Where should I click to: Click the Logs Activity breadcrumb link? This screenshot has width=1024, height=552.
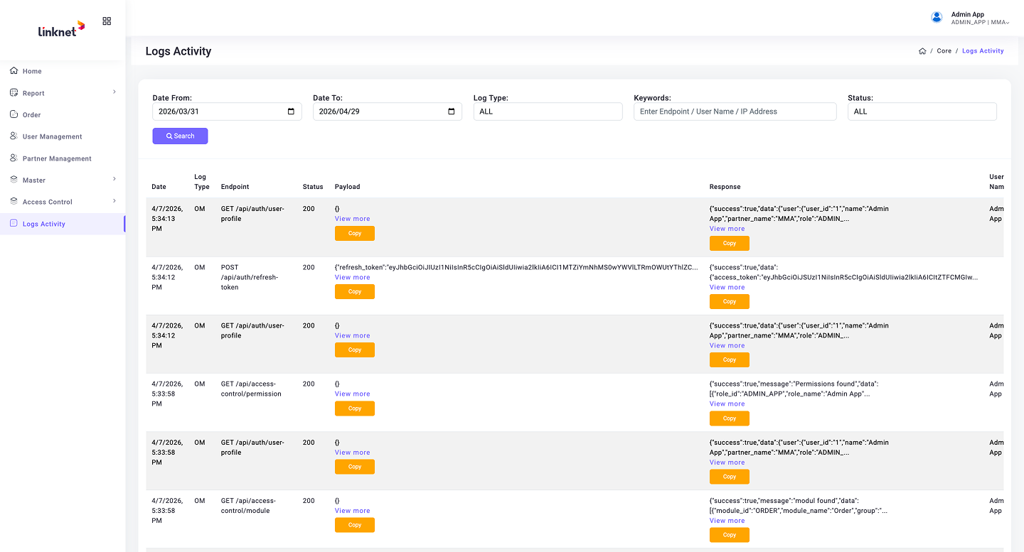click(x=983, y=51)
